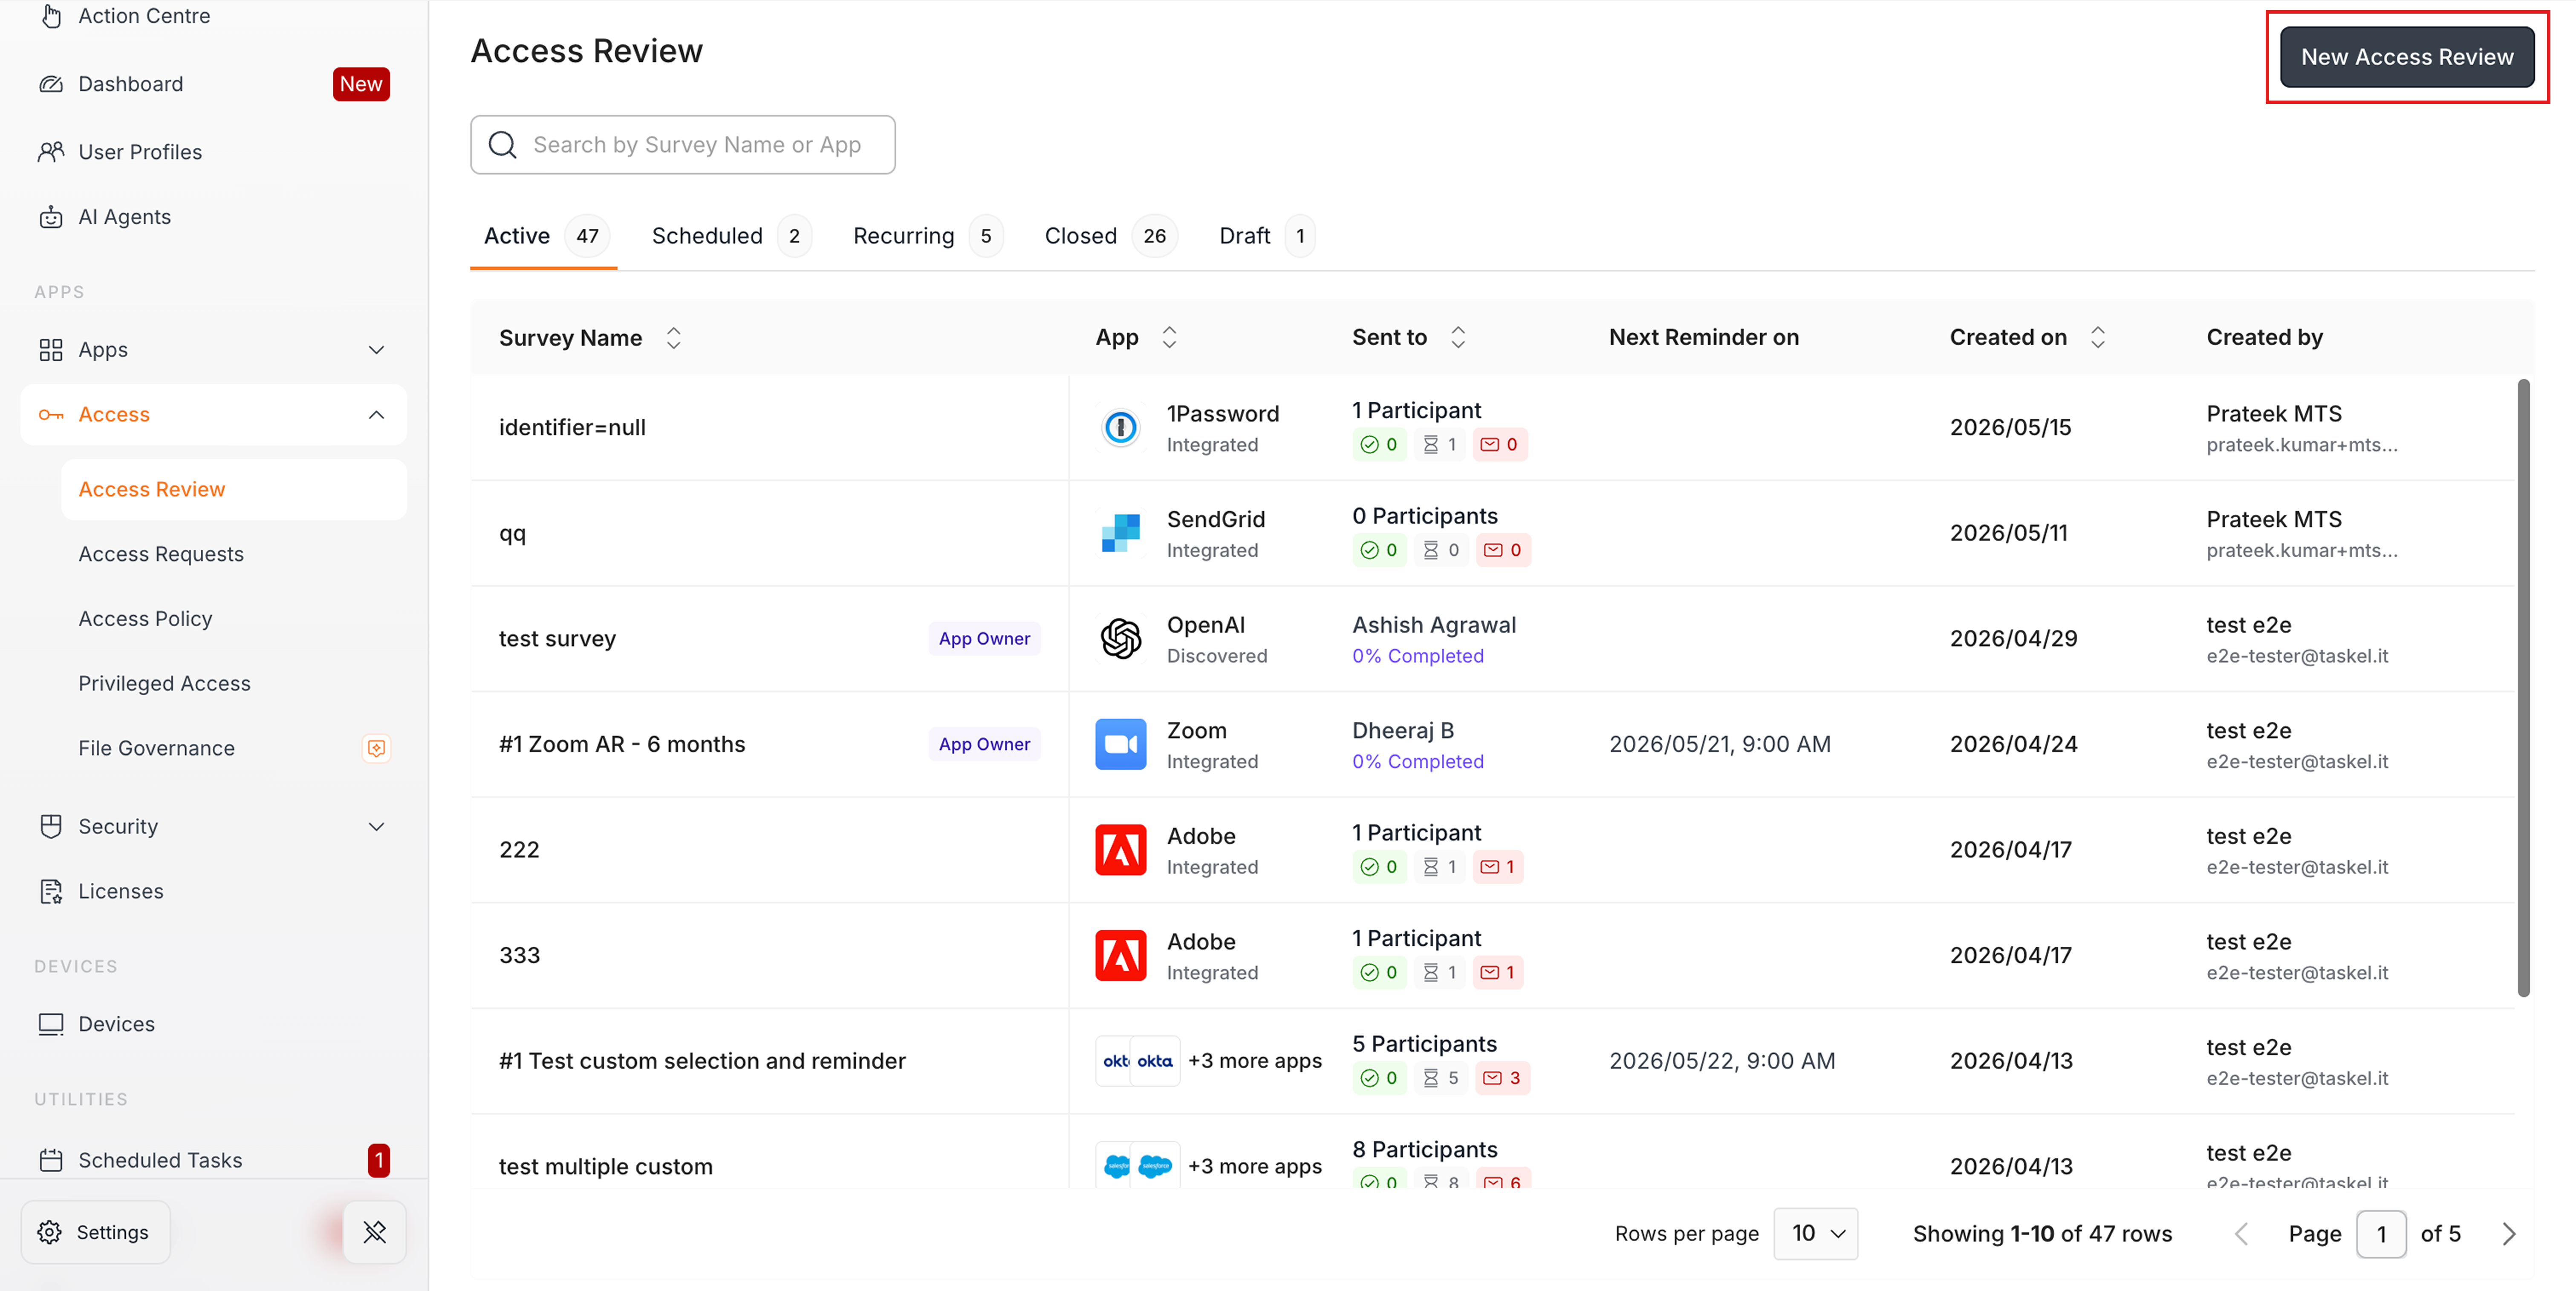Image resolution: width=2576 pixels, height=1291 pixels.
Task: Switch to the Scheduled tab
Action: pyautogui.click(x=731, y=236)
